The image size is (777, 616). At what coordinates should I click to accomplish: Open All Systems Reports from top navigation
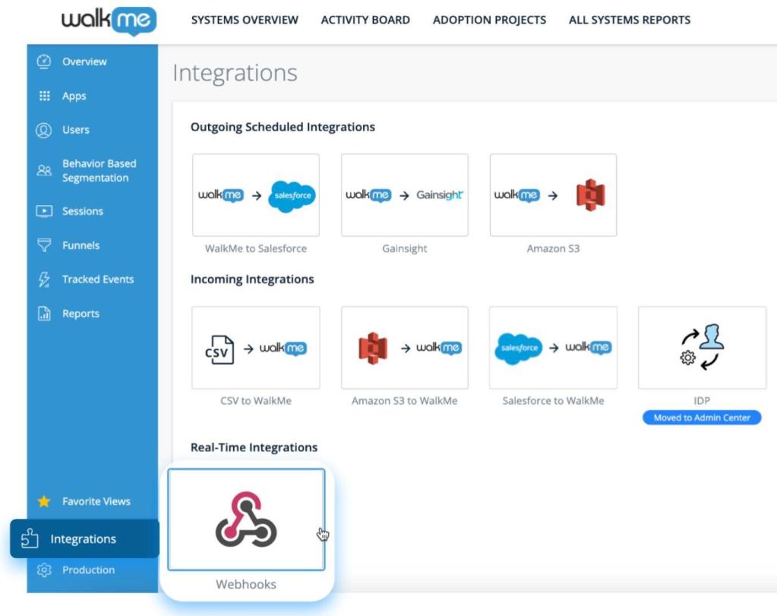630,21
